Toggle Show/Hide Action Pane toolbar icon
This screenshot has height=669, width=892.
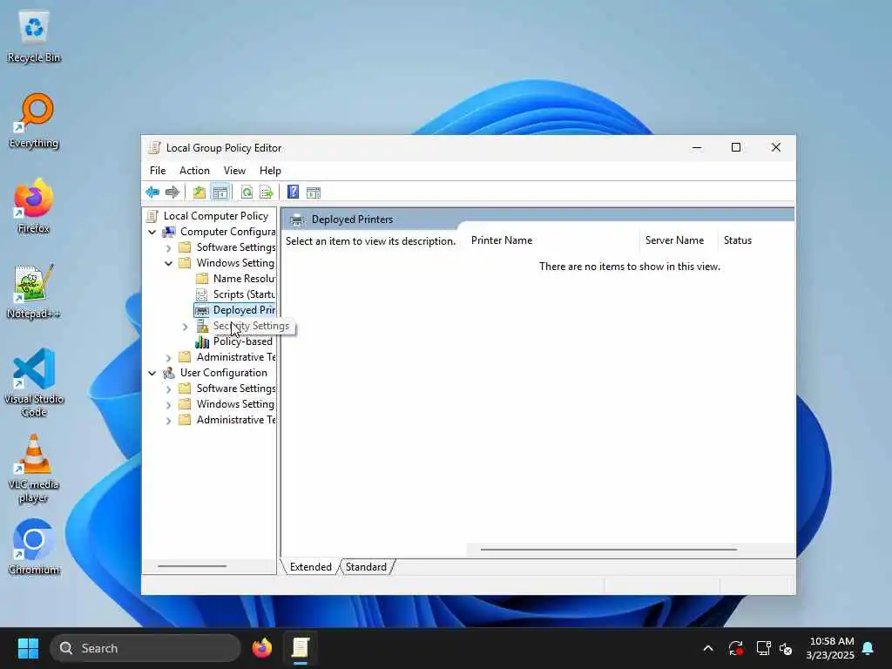pos(314,193)
